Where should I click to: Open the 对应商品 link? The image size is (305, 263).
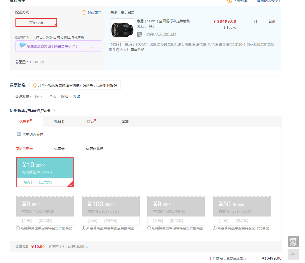point(94,13)
